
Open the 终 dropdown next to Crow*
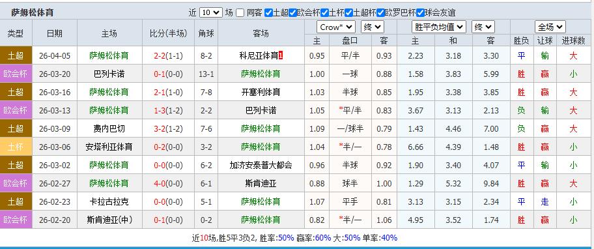click(x=373, y=27)
